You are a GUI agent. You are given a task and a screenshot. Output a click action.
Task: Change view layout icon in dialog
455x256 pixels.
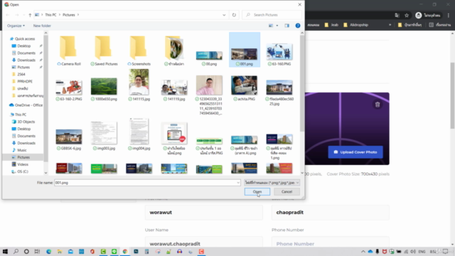[271, 26]
